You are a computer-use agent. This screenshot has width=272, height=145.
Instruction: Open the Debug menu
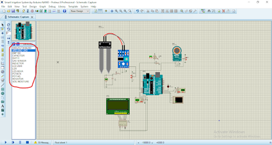[x=52, y=6]
